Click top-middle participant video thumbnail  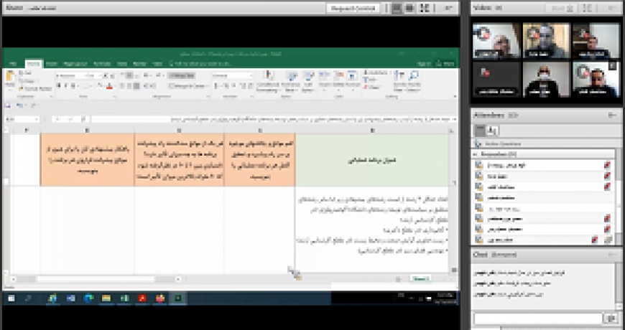[x=546, y=40]
